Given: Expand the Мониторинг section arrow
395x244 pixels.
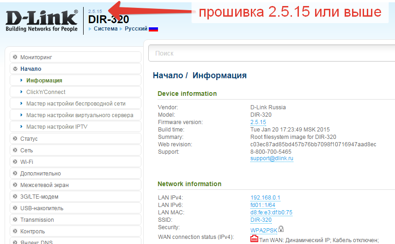Looking at the screenshot, I should (15, 57).
